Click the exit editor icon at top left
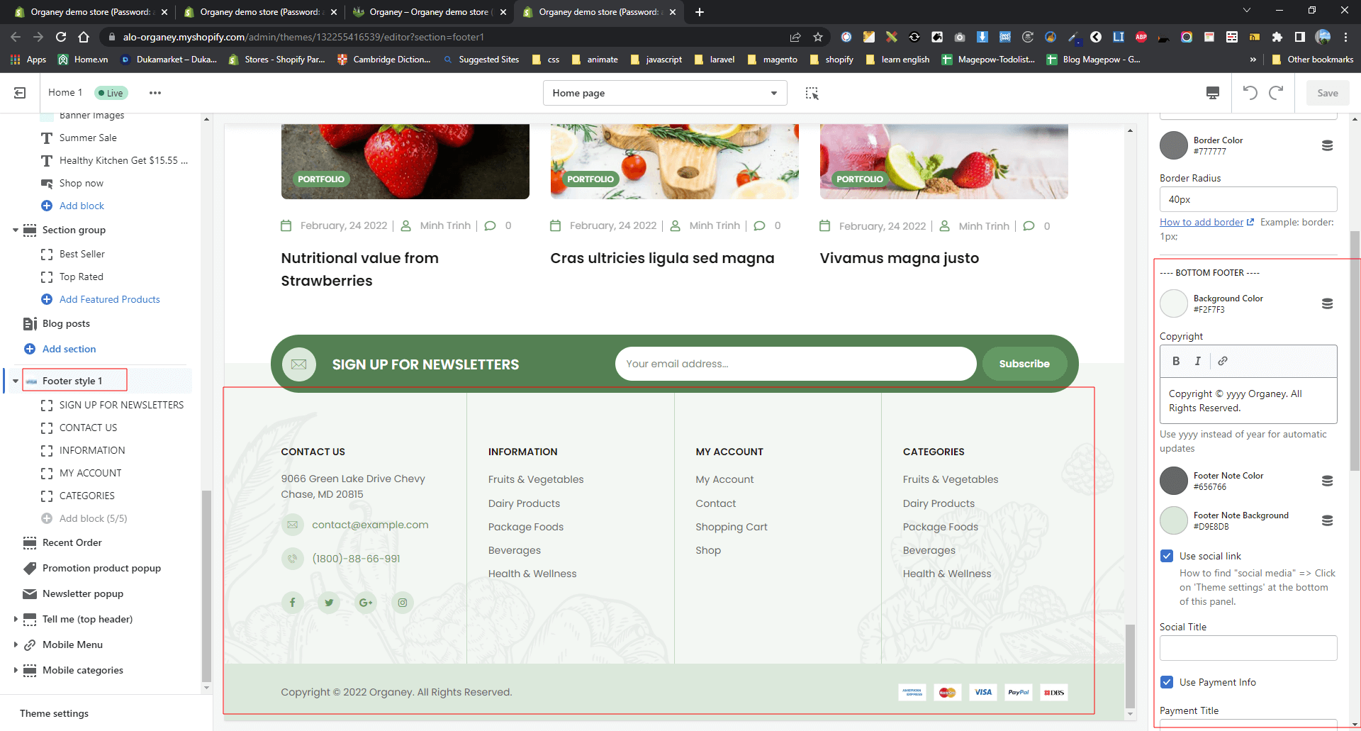The image size is (1361, 731). [20, 93]
